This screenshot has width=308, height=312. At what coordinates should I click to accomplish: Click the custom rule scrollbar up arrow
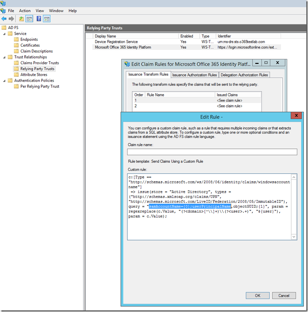pyautogui.click(x=294, y=177)
